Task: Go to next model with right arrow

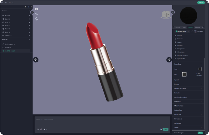Action: 169,60
